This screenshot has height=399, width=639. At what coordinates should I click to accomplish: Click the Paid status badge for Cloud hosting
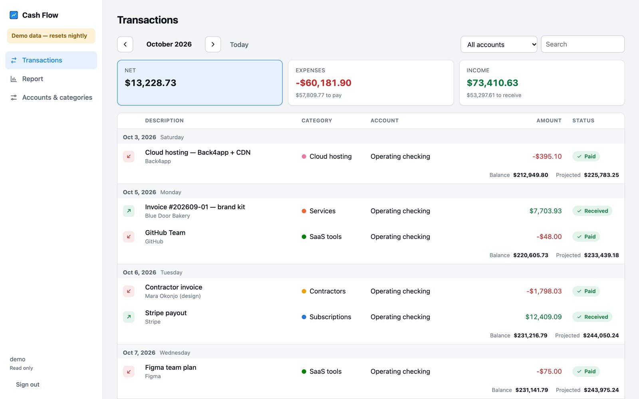tap(586, 156)
